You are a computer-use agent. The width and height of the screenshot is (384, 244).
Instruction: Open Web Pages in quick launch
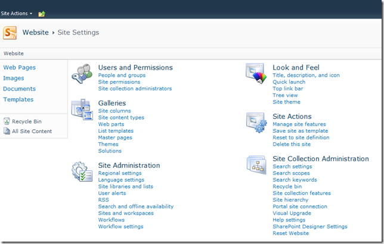(x=19, y=67)
